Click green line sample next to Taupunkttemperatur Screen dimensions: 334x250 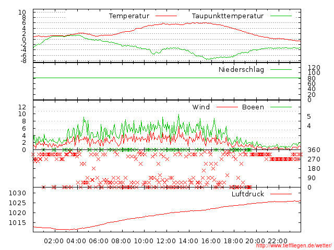(281, 16)
